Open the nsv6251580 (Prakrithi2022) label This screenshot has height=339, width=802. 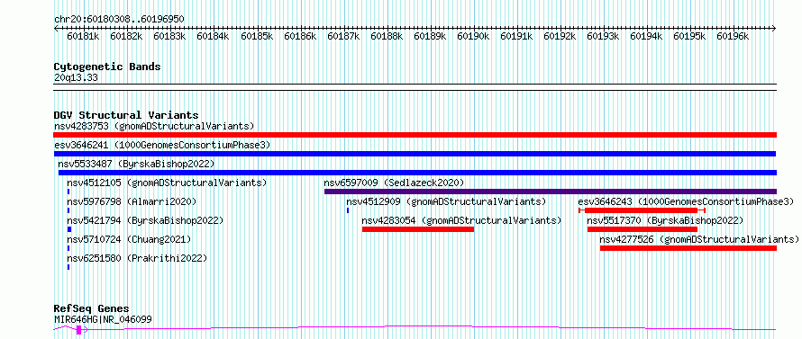point(137,258)
